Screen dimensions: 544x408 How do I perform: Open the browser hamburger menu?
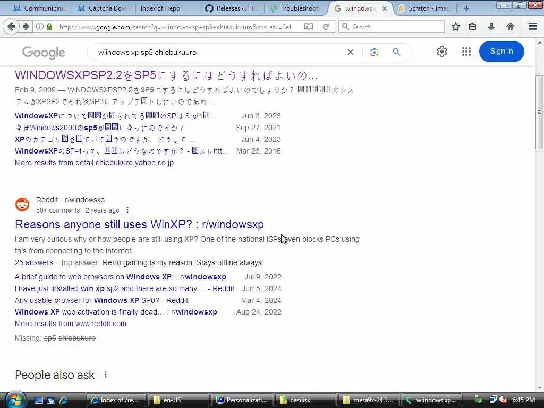click(533, 27)
